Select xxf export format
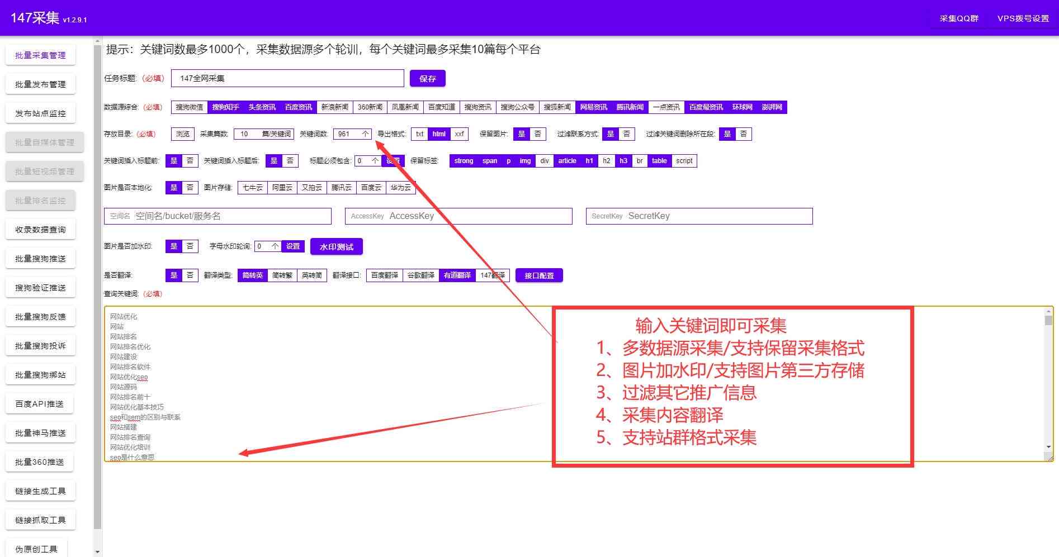This screenshot has width=1059, height=557. click(460, 134)
